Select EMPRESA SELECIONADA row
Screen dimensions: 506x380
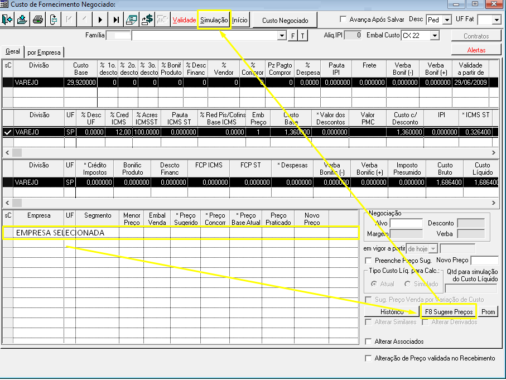(x=181, y=233)
